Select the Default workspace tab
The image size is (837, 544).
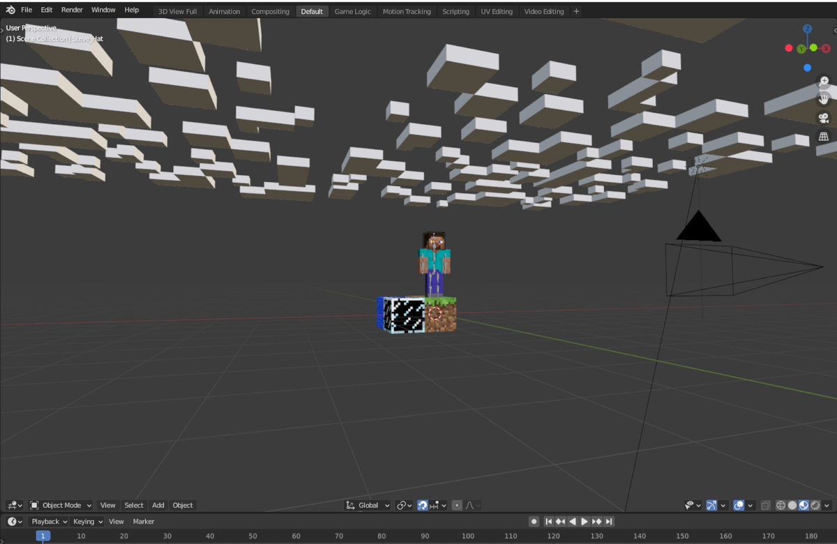point(312,11)
